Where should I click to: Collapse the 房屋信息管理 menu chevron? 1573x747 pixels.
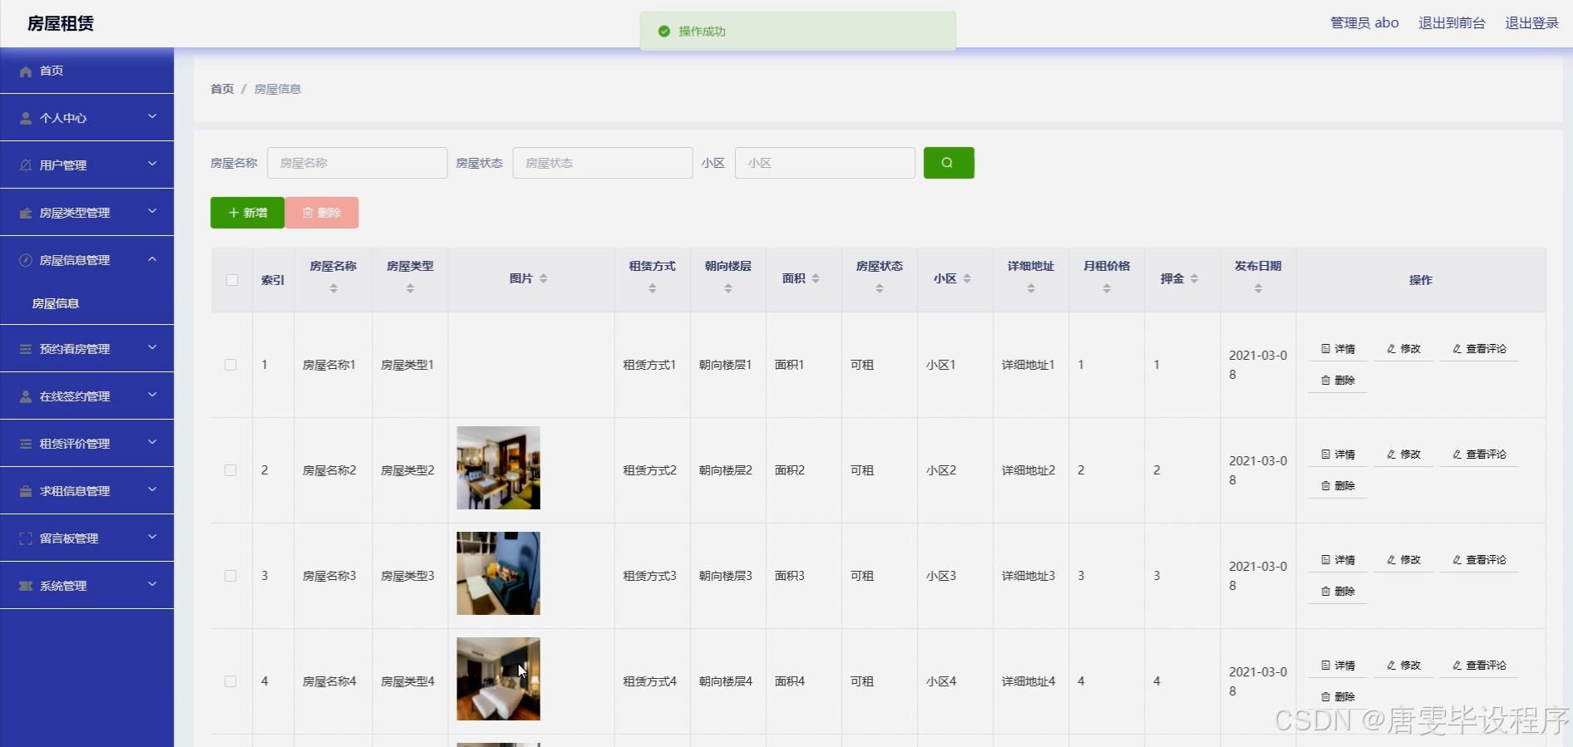152,259
